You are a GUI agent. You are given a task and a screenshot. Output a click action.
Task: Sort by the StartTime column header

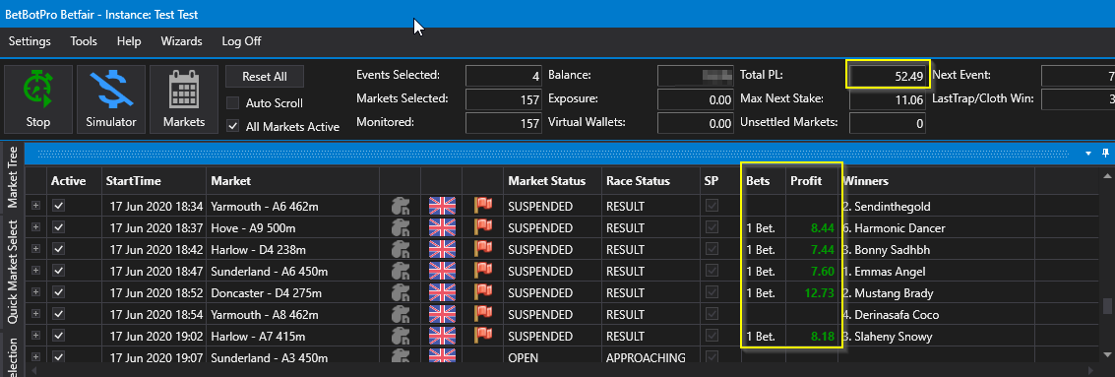pyautogui.click(x=154, y=181)
